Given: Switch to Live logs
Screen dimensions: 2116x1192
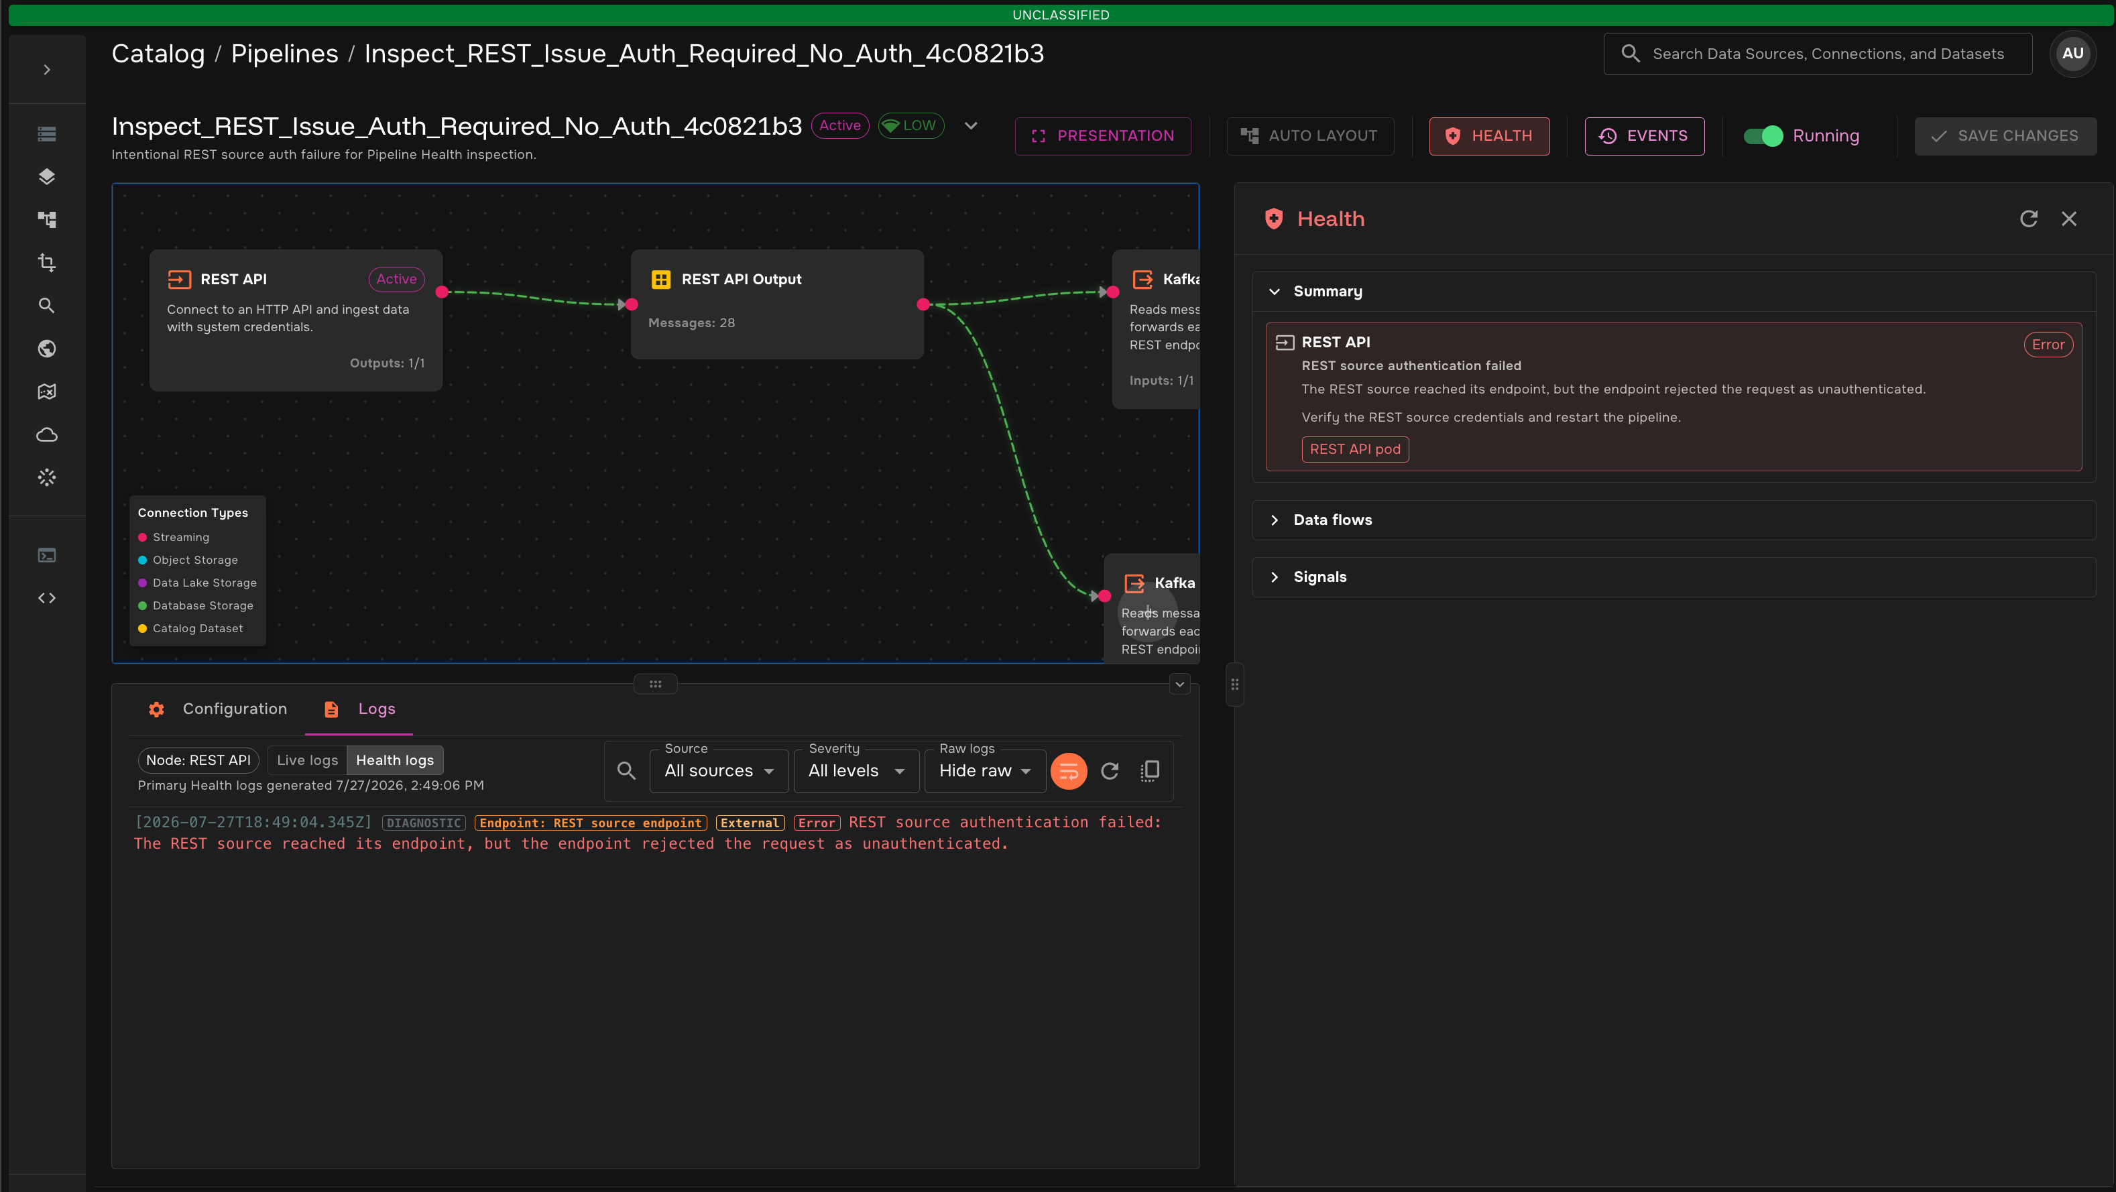Looking at the screenshot, I should click(x=307, y=761).
